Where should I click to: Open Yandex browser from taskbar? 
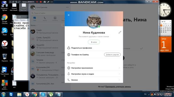(27, 95)
